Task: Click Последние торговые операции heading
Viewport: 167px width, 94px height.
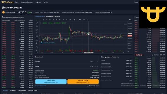Action: click(13, 17)
